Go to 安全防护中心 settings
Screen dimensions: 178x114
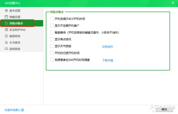[x=22, y=30]
